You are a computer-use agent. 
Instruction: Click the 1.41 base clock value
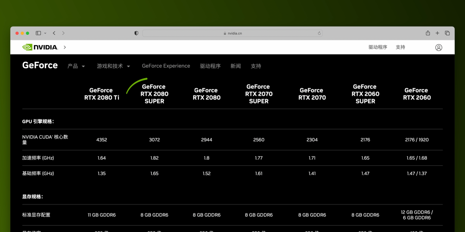point(312,174)
